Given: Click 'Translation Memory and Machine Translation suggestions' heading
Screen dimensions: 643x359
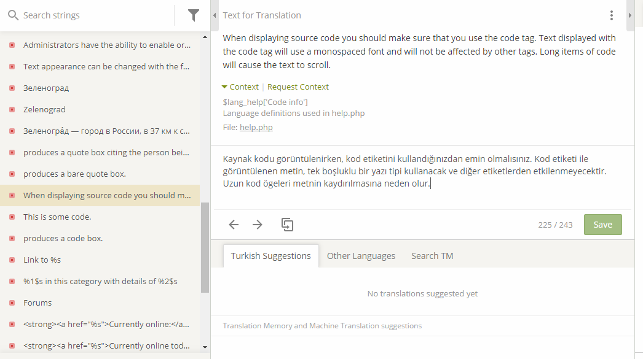Looking at the screenshot, I should click(x=322, y=326).
